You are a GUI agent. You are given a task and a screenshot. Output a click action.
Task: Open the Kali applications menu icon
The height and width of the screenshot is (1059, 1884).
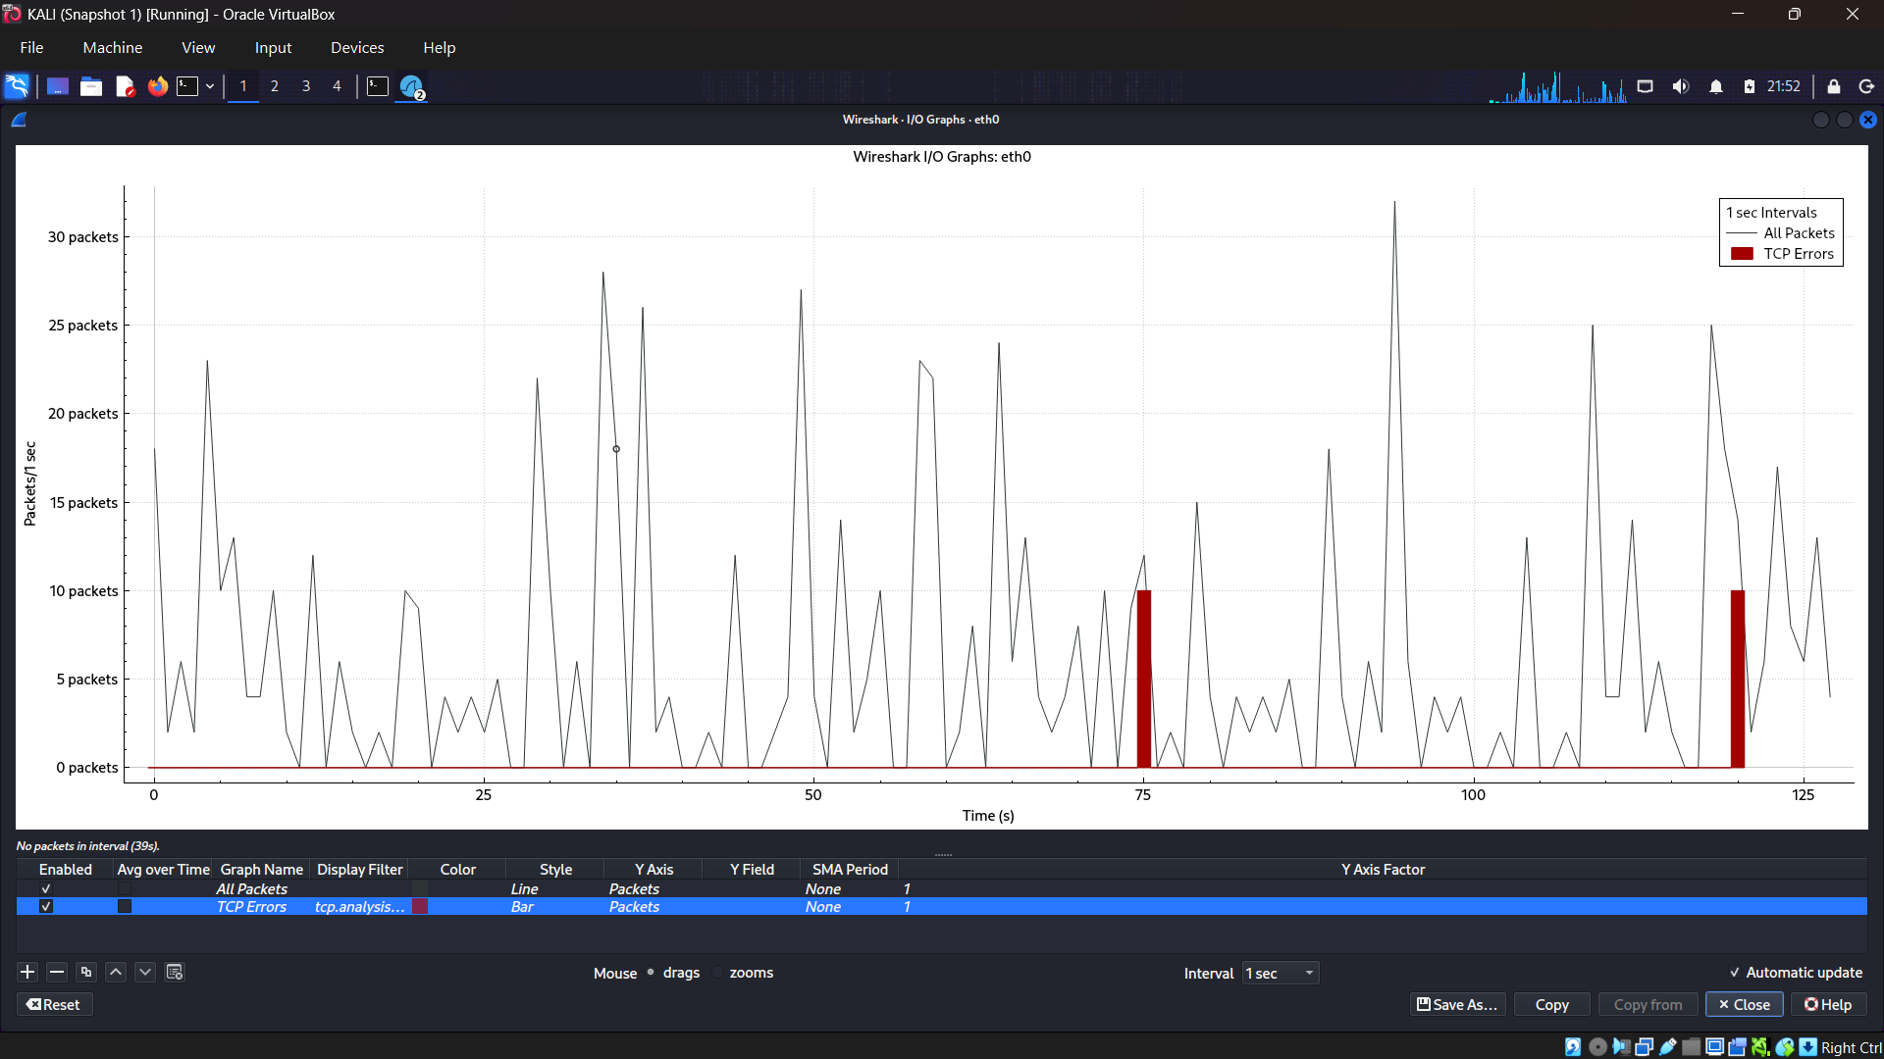pos(17,86)
